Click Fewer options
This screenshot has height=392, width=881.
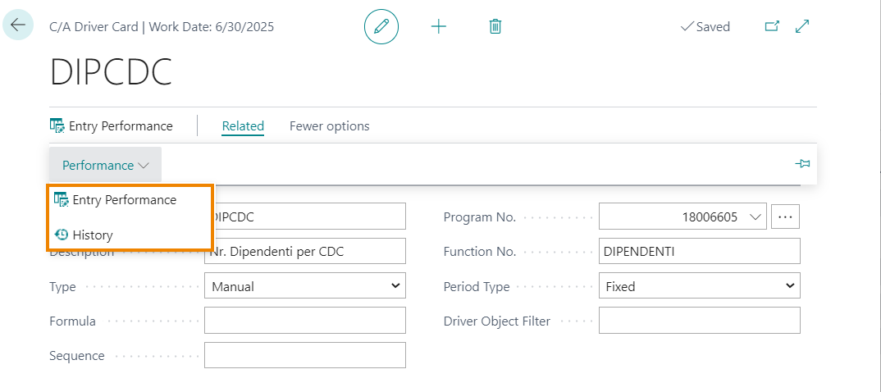[x=329, y=125]
